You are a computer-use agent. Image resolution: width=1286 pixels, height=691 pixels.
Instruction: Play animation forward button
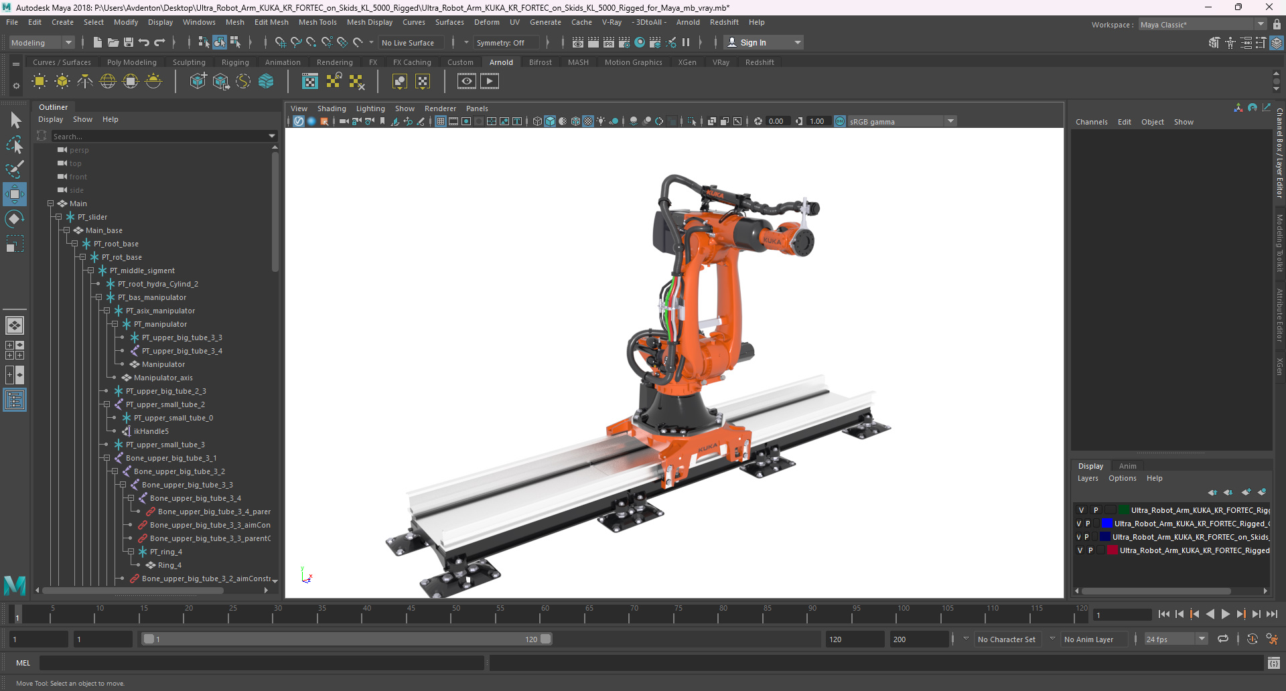point(1225,614)
